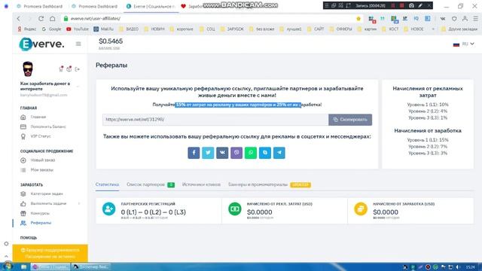This screenshot has height=271, width=482.
Task: Open browser sidebar settings gear
Action: pos(6,244)
